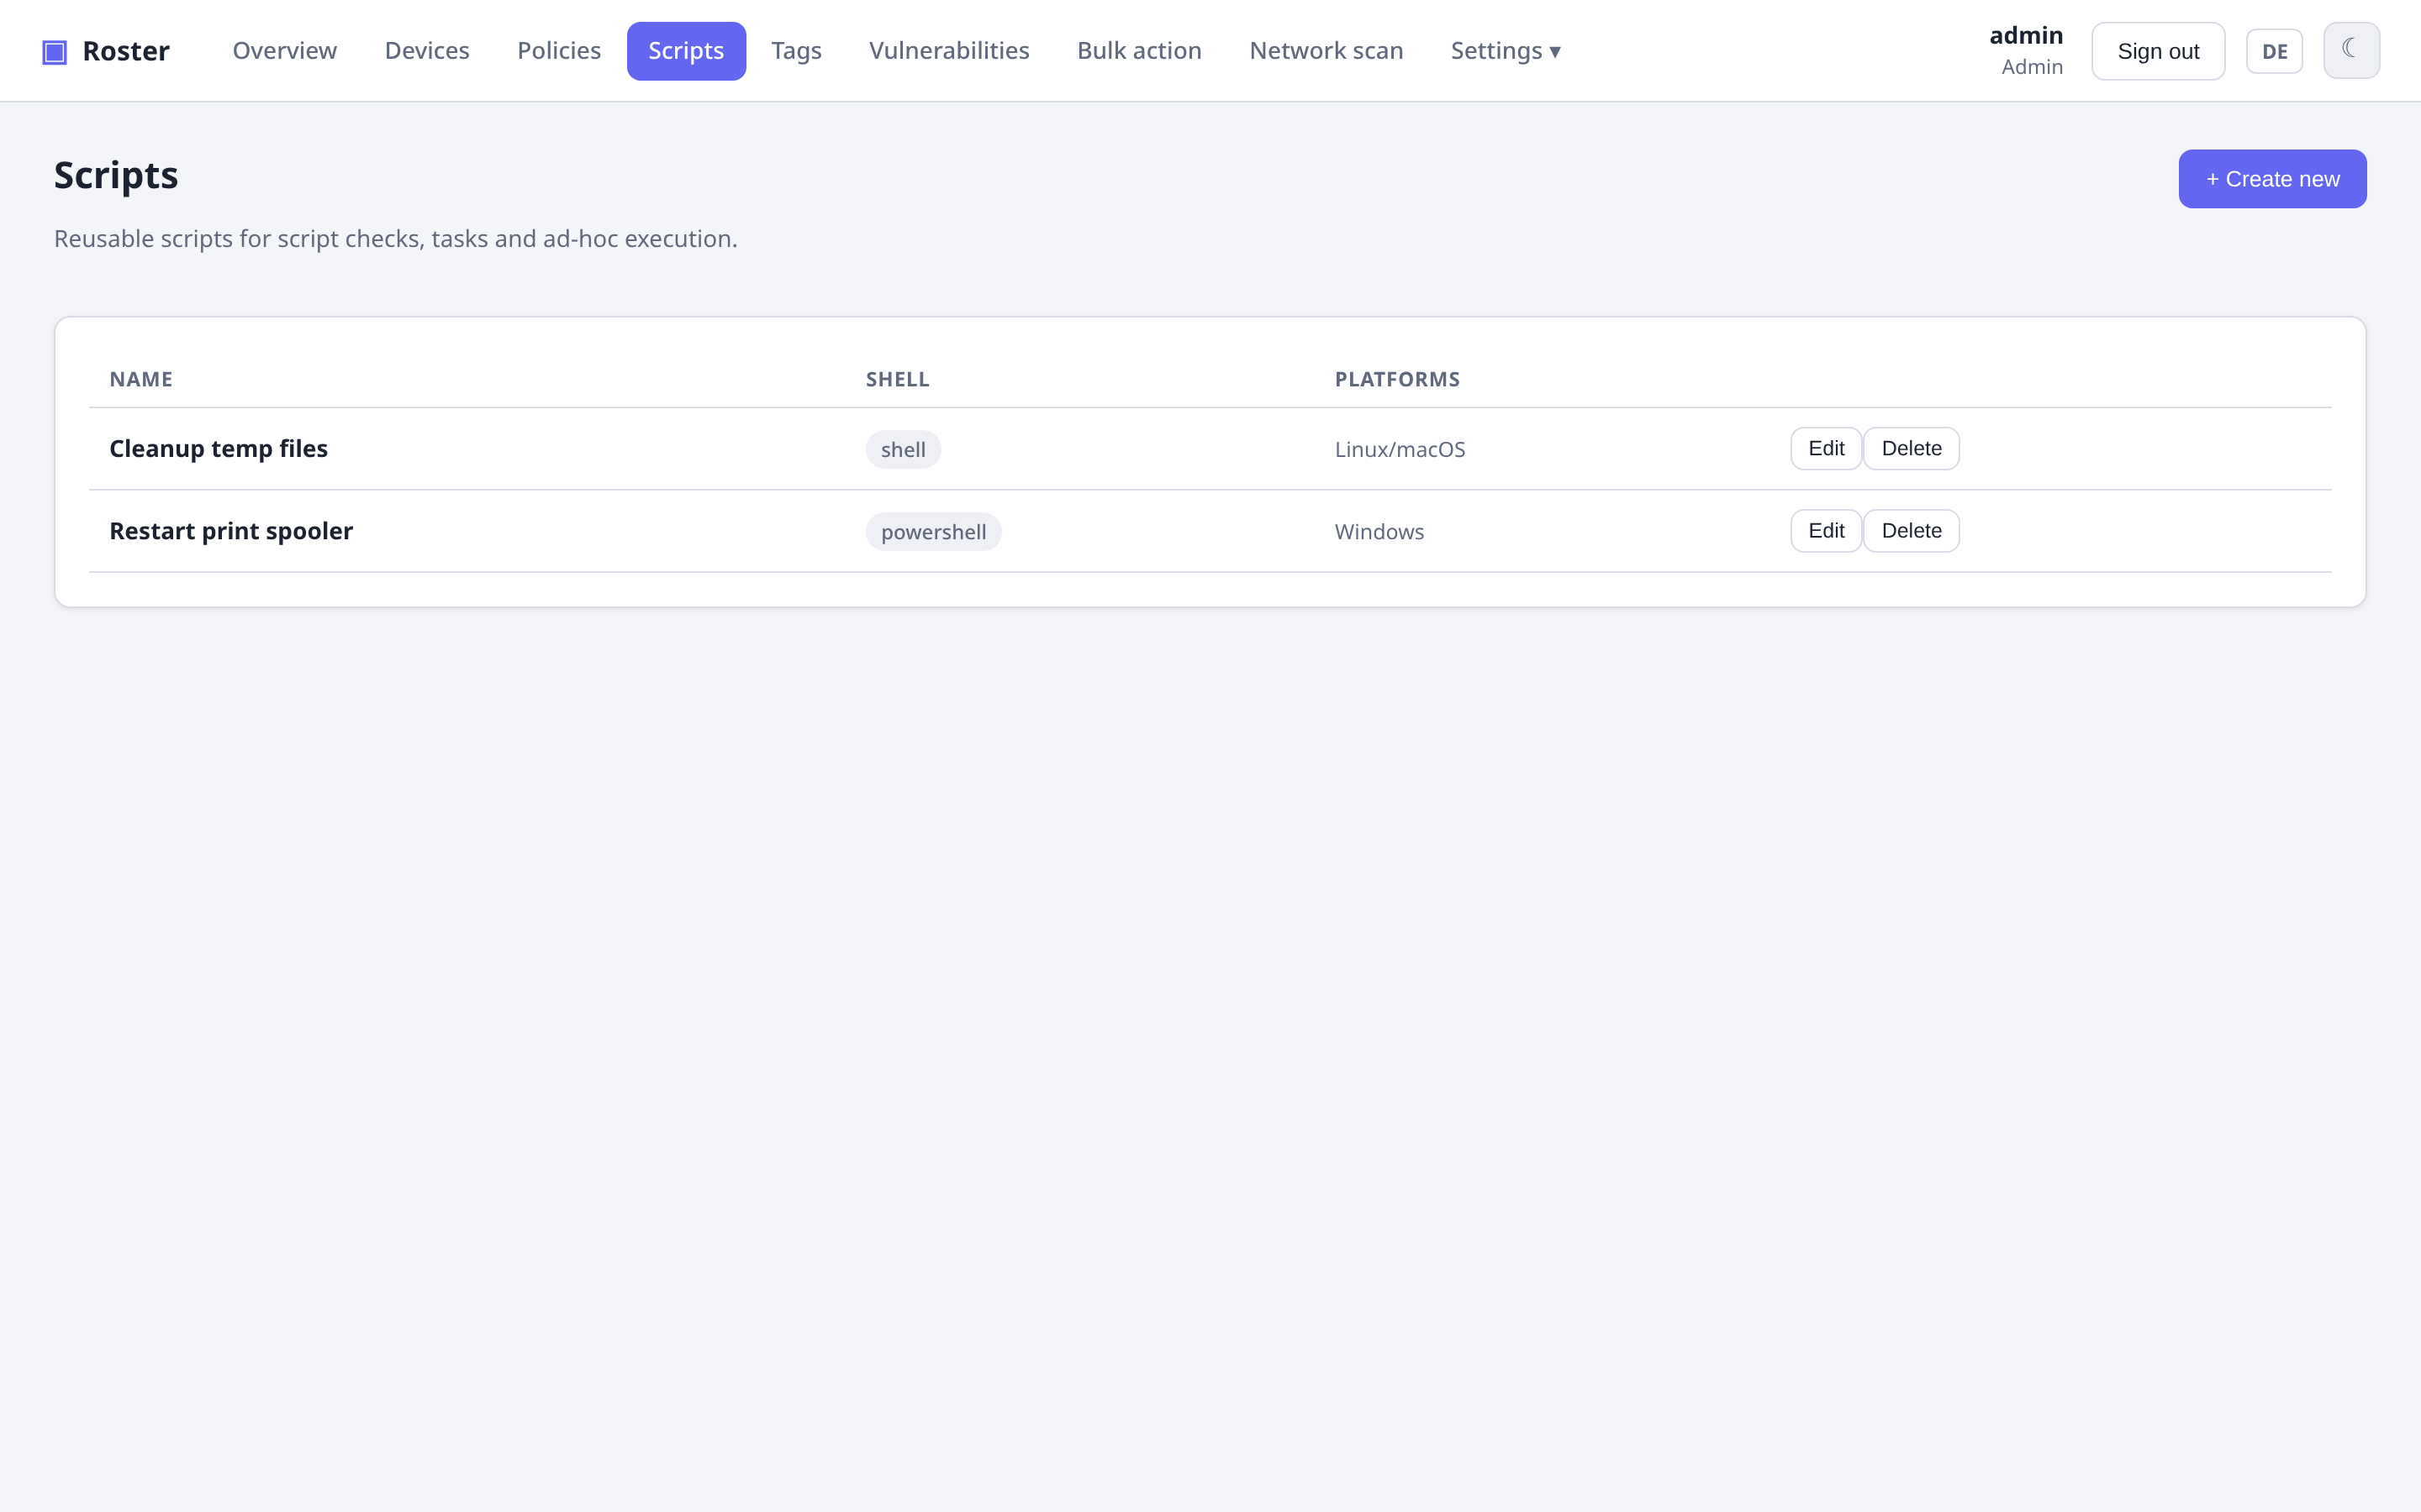The width and height of the screenshot is (2421, 1512).
Task: Delete the Cleanup temp files script
Action: [1911, 449]
